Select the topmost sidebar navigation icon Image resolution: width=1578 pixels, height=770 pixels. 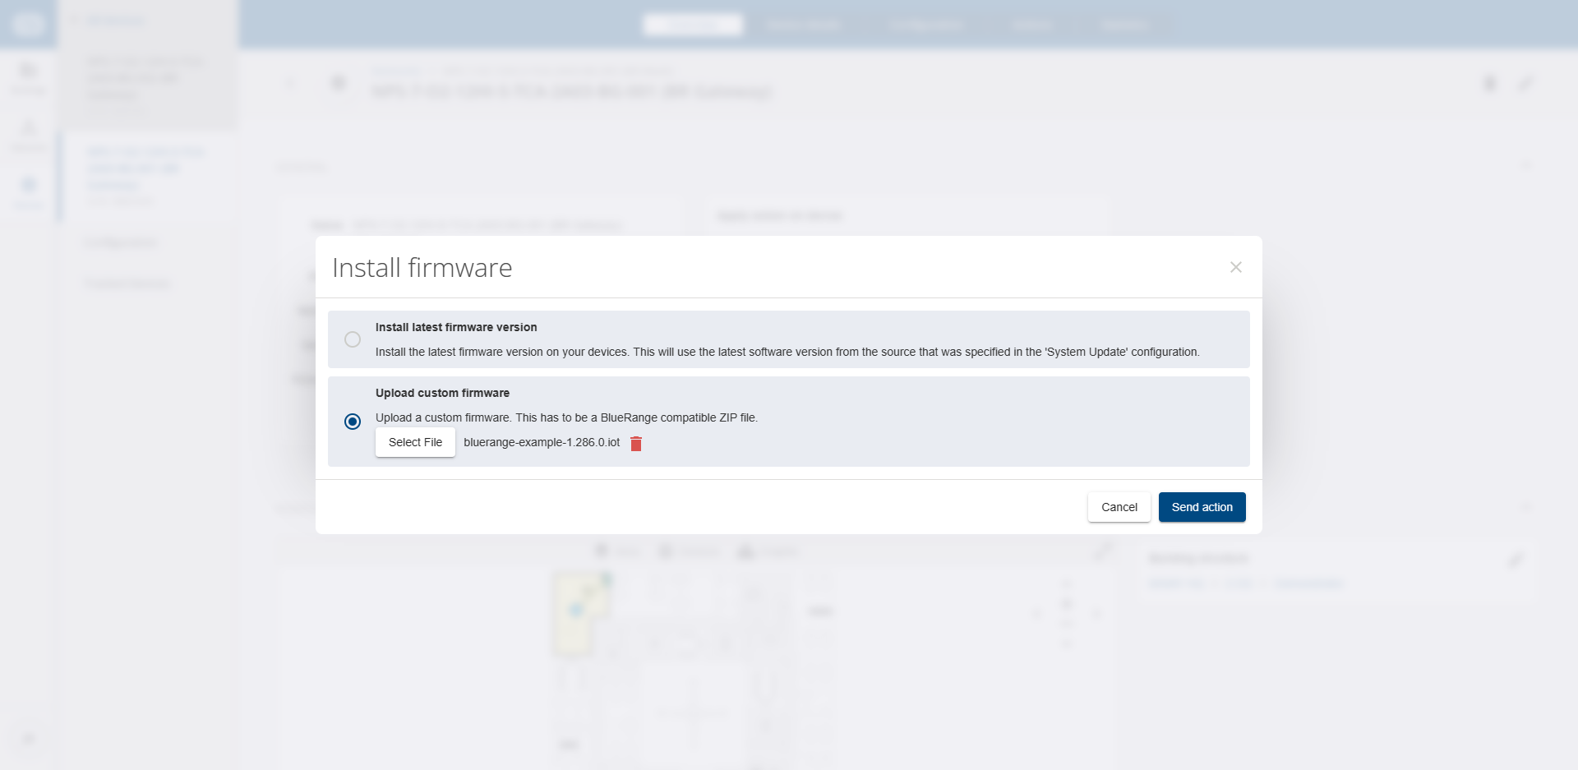[x=28, y=74]
